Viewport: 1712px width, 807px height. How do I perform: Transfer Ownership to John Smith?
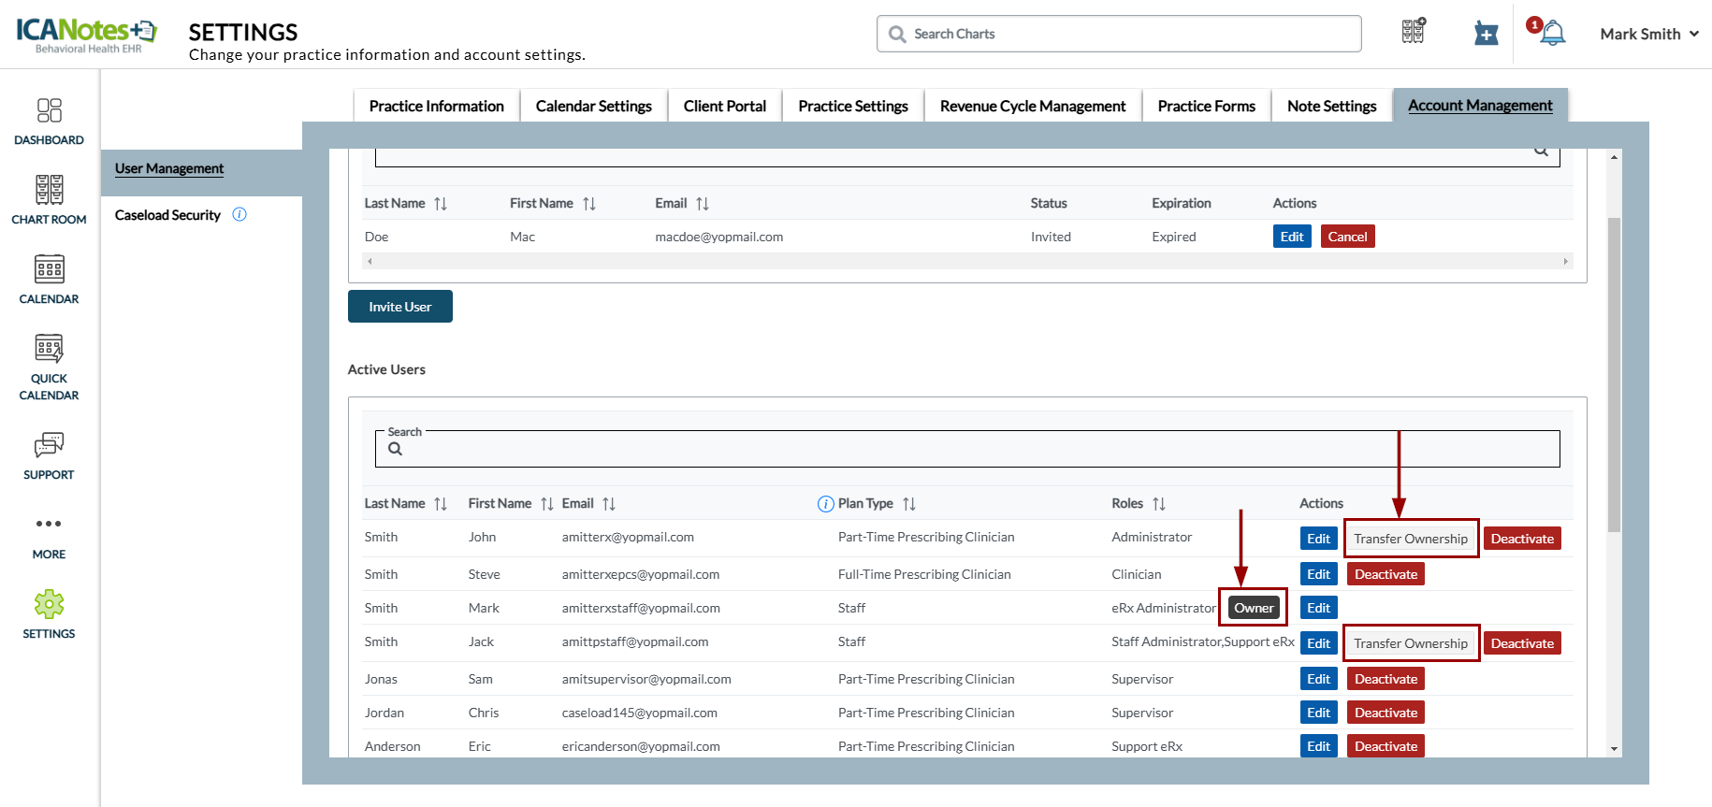[x=1411, y=539]
